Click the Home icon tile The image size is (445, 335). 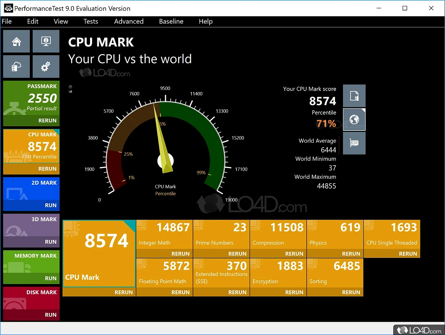(x=16, y=41)
